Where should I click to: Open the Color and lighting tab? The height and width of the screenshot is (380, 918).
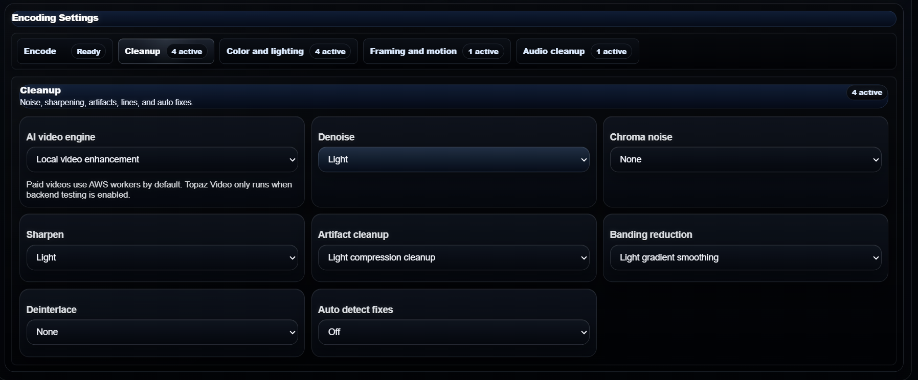click(x=288, y=51)
